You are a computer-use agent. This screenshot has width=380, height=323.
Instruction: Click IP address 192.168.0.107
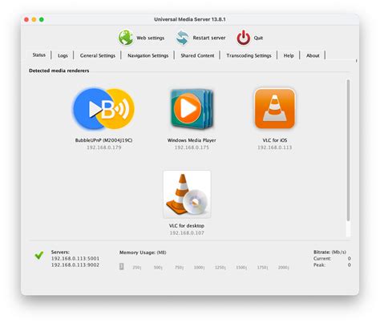[x=187, y=233]
